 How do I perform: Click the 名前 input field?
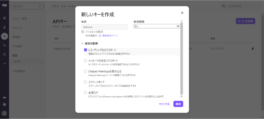pos(104,27)
